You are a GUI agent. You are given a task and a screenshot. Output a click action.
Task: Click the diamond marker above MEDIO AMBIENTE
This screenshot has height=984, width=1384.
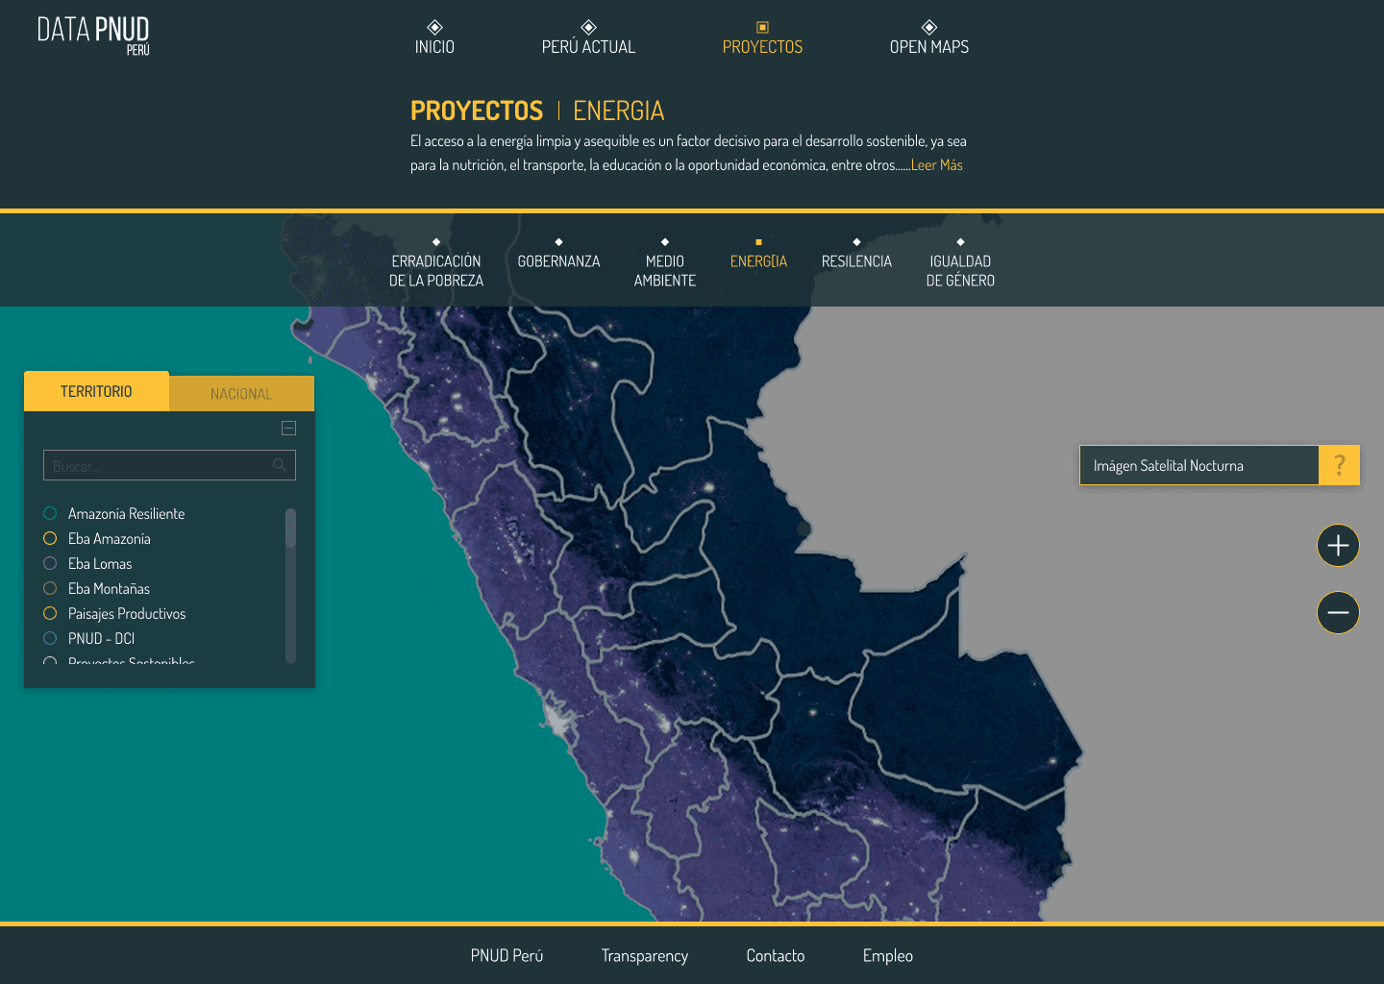(665, 242)
